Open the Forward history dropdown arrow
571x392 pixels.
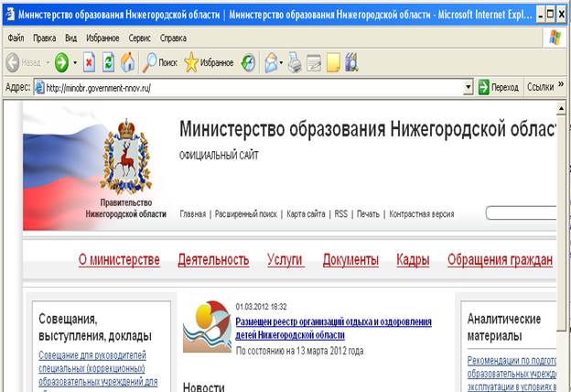click(75, 62)
